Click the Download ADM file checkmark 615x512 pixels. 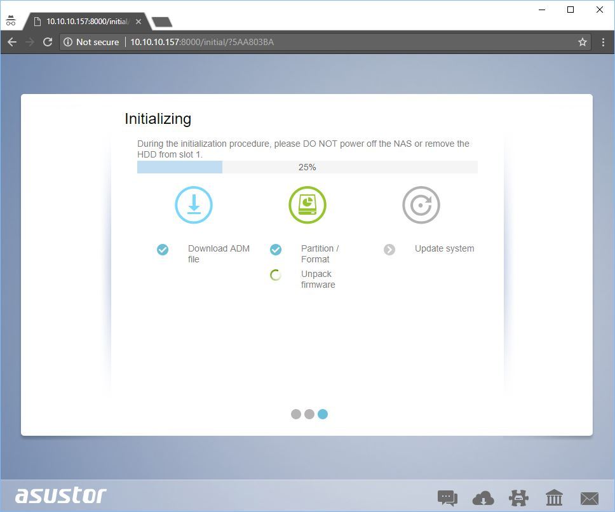[x=163, y=250]
